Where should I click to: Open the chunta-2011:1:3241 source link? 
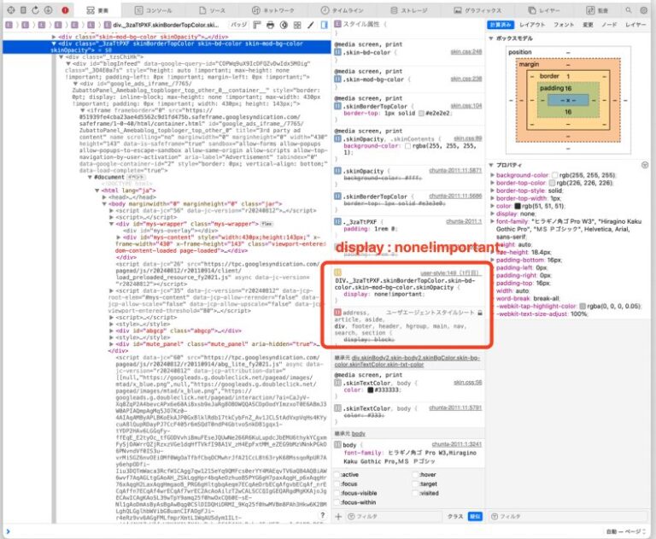point(456,444)
